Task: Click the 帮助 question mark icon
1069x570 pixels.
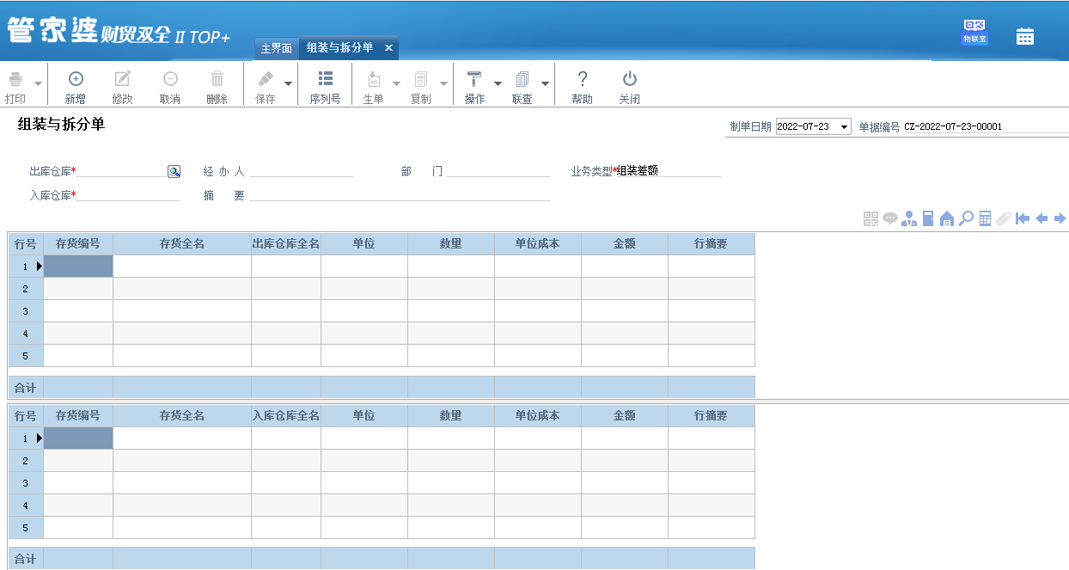Action: tap(582, 79)
